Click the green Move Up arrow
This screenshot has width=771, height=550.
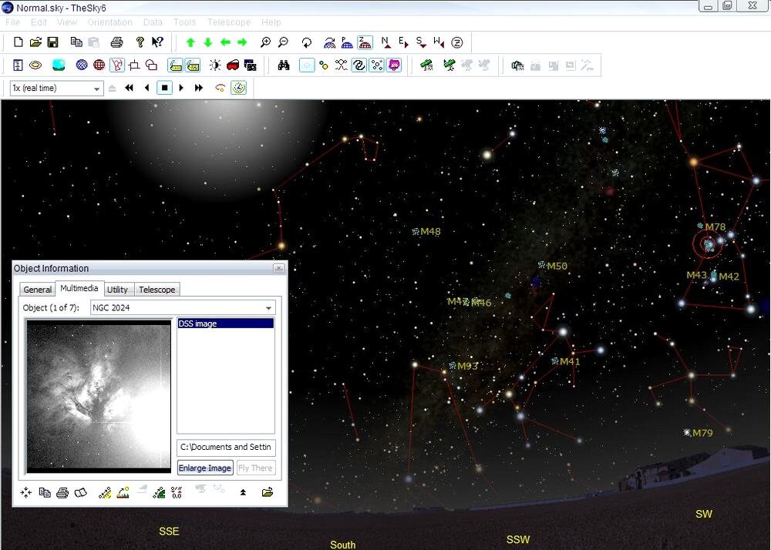pos(190,42)
